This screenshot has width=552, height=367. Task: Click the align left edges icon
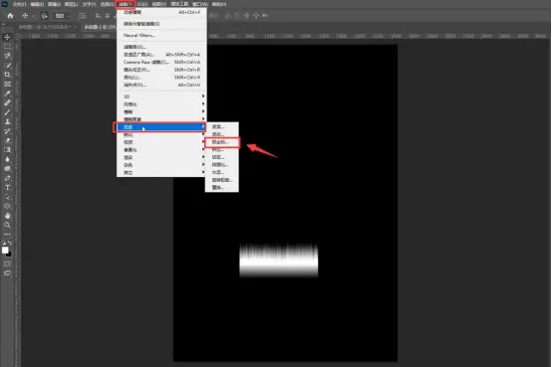point(98,16)
